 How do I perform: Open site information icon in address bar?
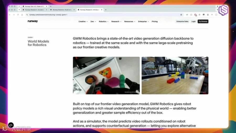click(27, 15)
